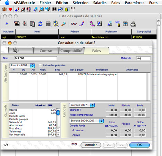Click the search payslip icon
The width and height of the screenshot is (162, 156).
click(41, 9)
